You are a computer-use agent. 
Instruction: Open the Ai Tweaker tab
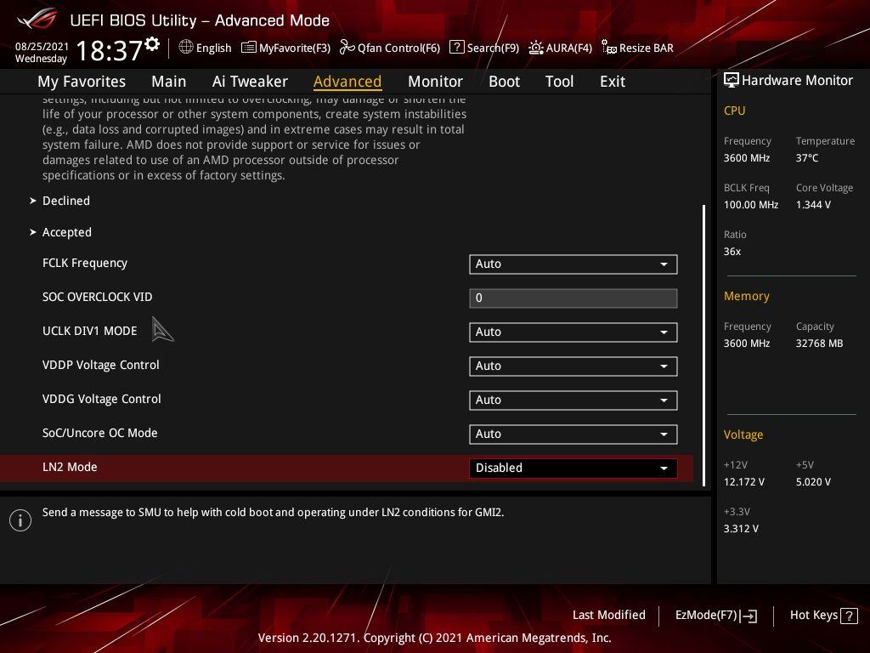tap(250, 81)
